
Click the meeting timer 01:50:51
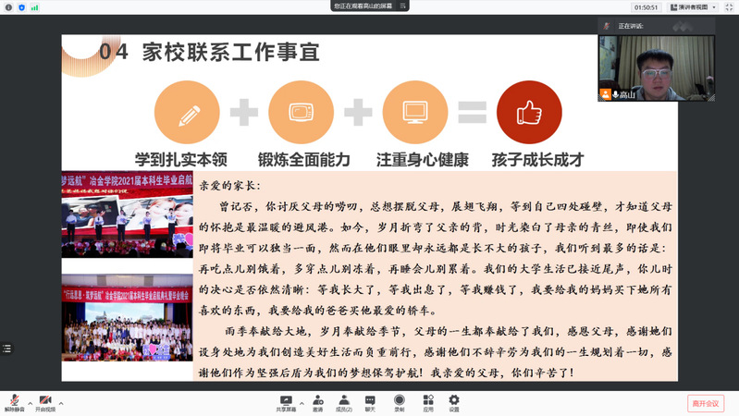tap(645, 6)
